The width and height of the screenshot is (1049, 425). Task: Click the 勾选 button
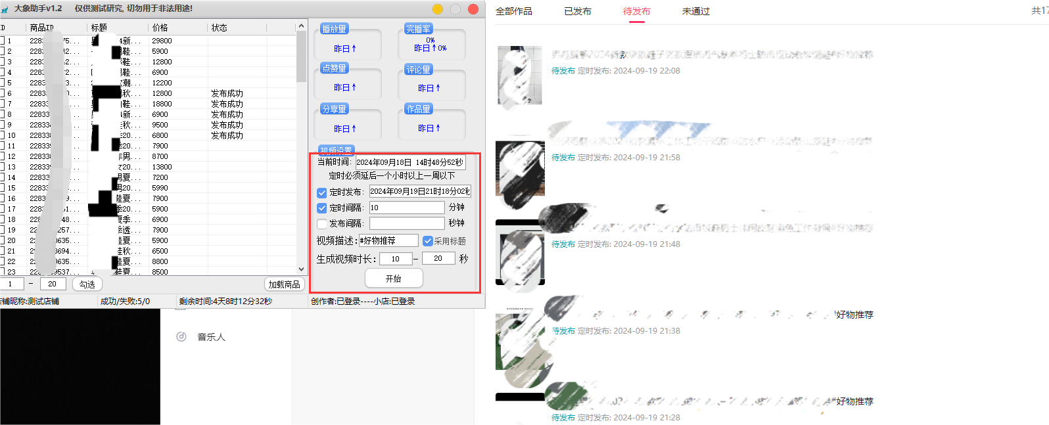pyautogui.click(x=87, y=284)
